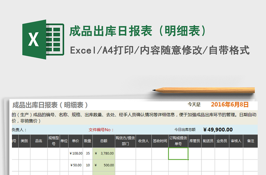Click the 今日出库总额 label
Screen dimensions: 266x175
tap(185, 130)
